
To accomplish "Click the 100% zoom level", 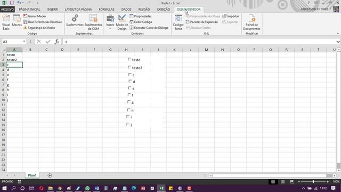I will [x=336, y=181].
